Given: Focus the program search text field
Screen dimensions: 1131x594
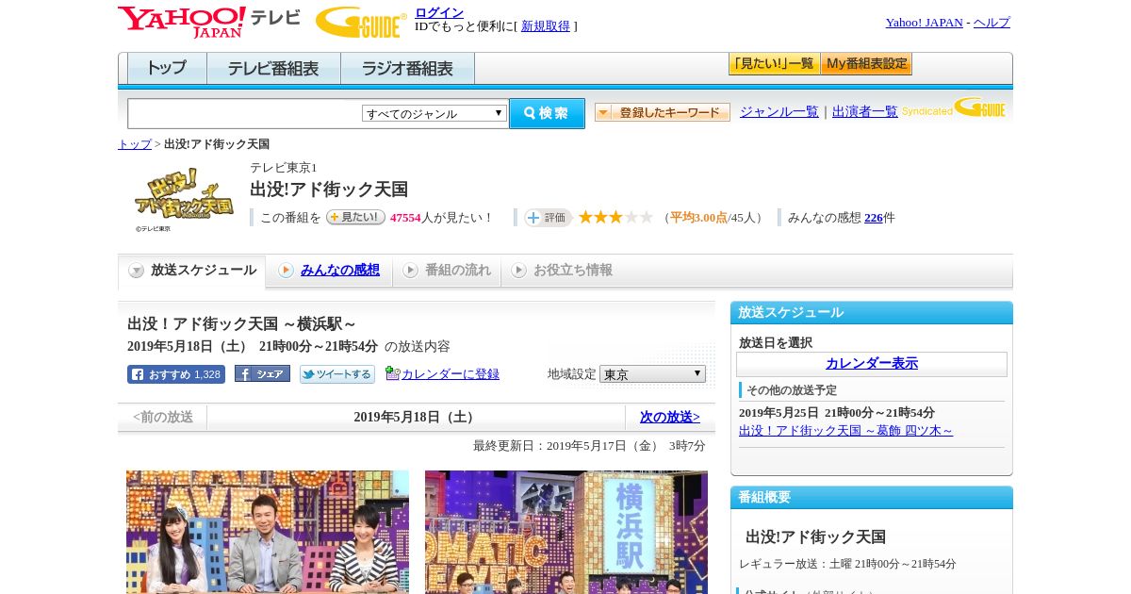Looking at the screenshot, I should 245,113.
